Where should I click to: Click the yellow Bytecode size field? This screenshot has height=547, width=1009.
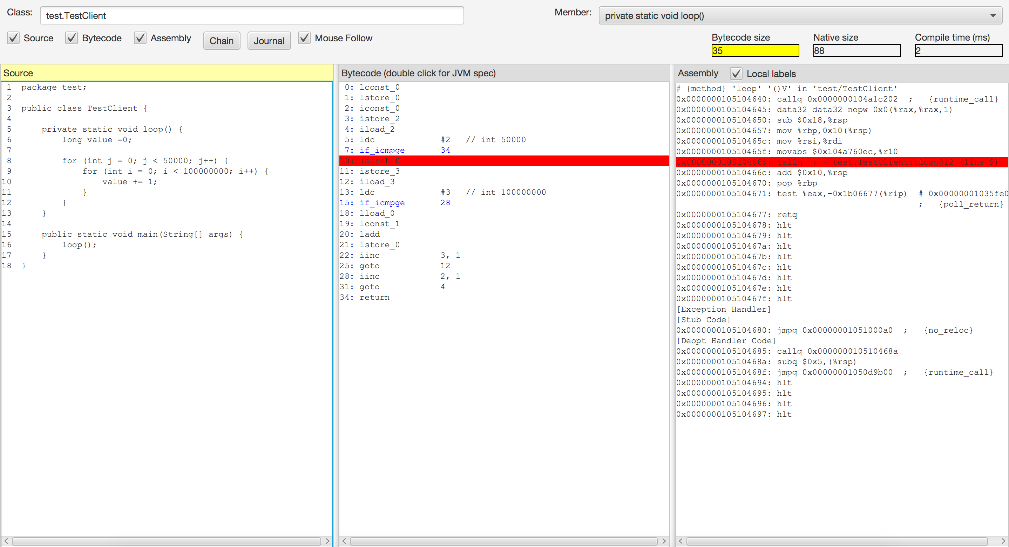[x=755, y=50]
